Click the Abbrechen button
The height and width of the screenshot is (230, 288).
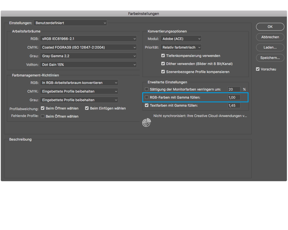270,37
